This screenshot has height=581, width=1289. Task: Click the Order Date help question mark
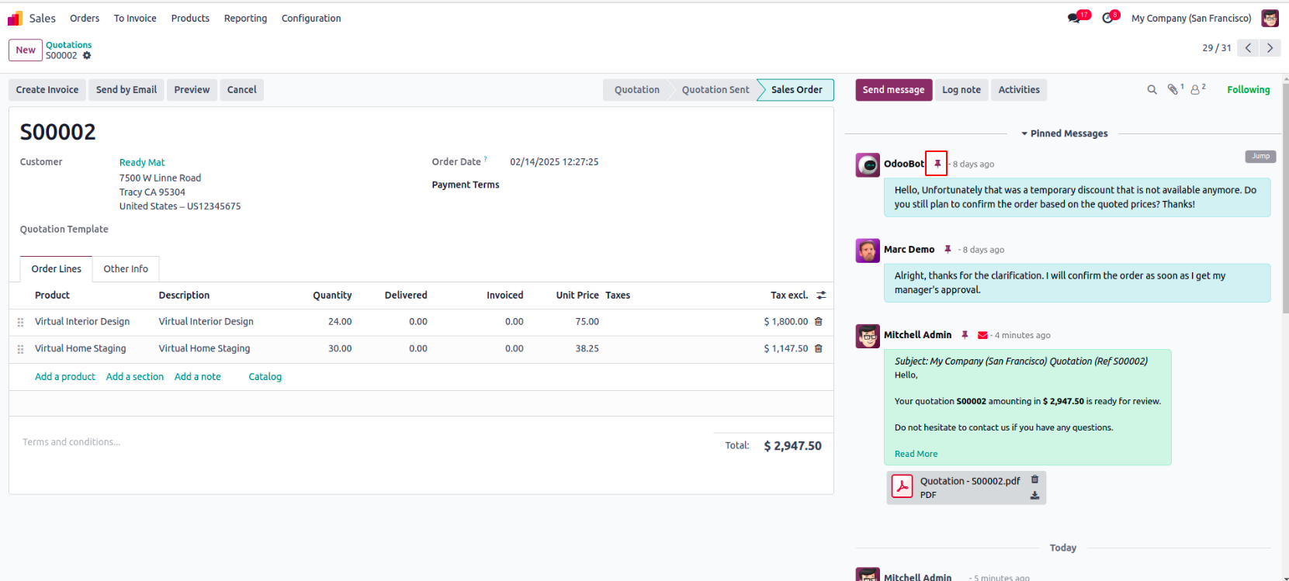point(486,159)
